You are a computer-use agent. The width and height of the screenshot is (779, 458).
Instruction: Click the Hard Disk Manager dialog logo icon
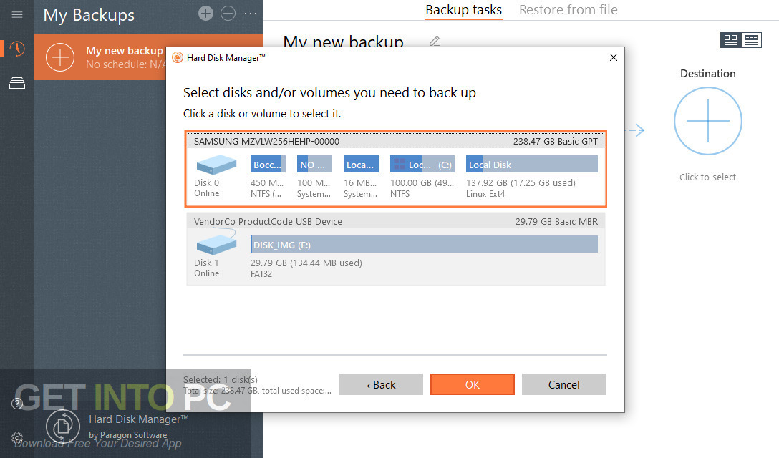(x=178, y=58)
